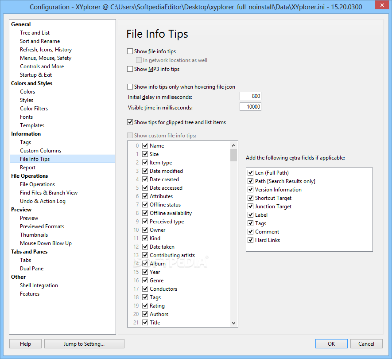Click the Jump to Setting... button
Image resolution: width=392 pixels, height=359 pixels.
tap(84, 344)
